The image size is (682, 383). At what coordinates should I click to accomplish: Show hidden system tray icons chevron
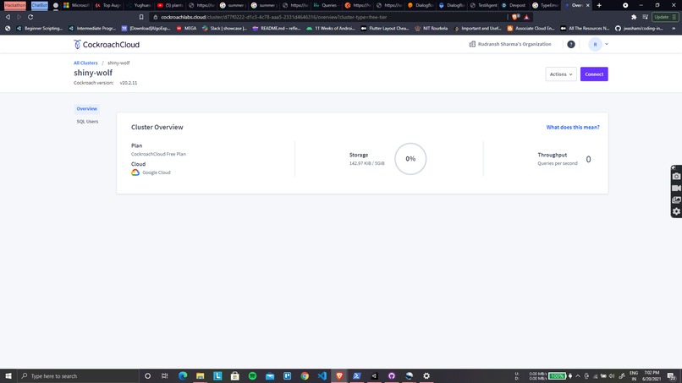click(578, 376)
